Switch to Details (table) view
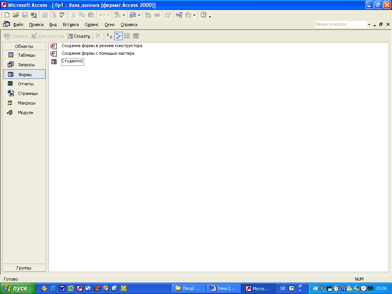 pos(136,36)
